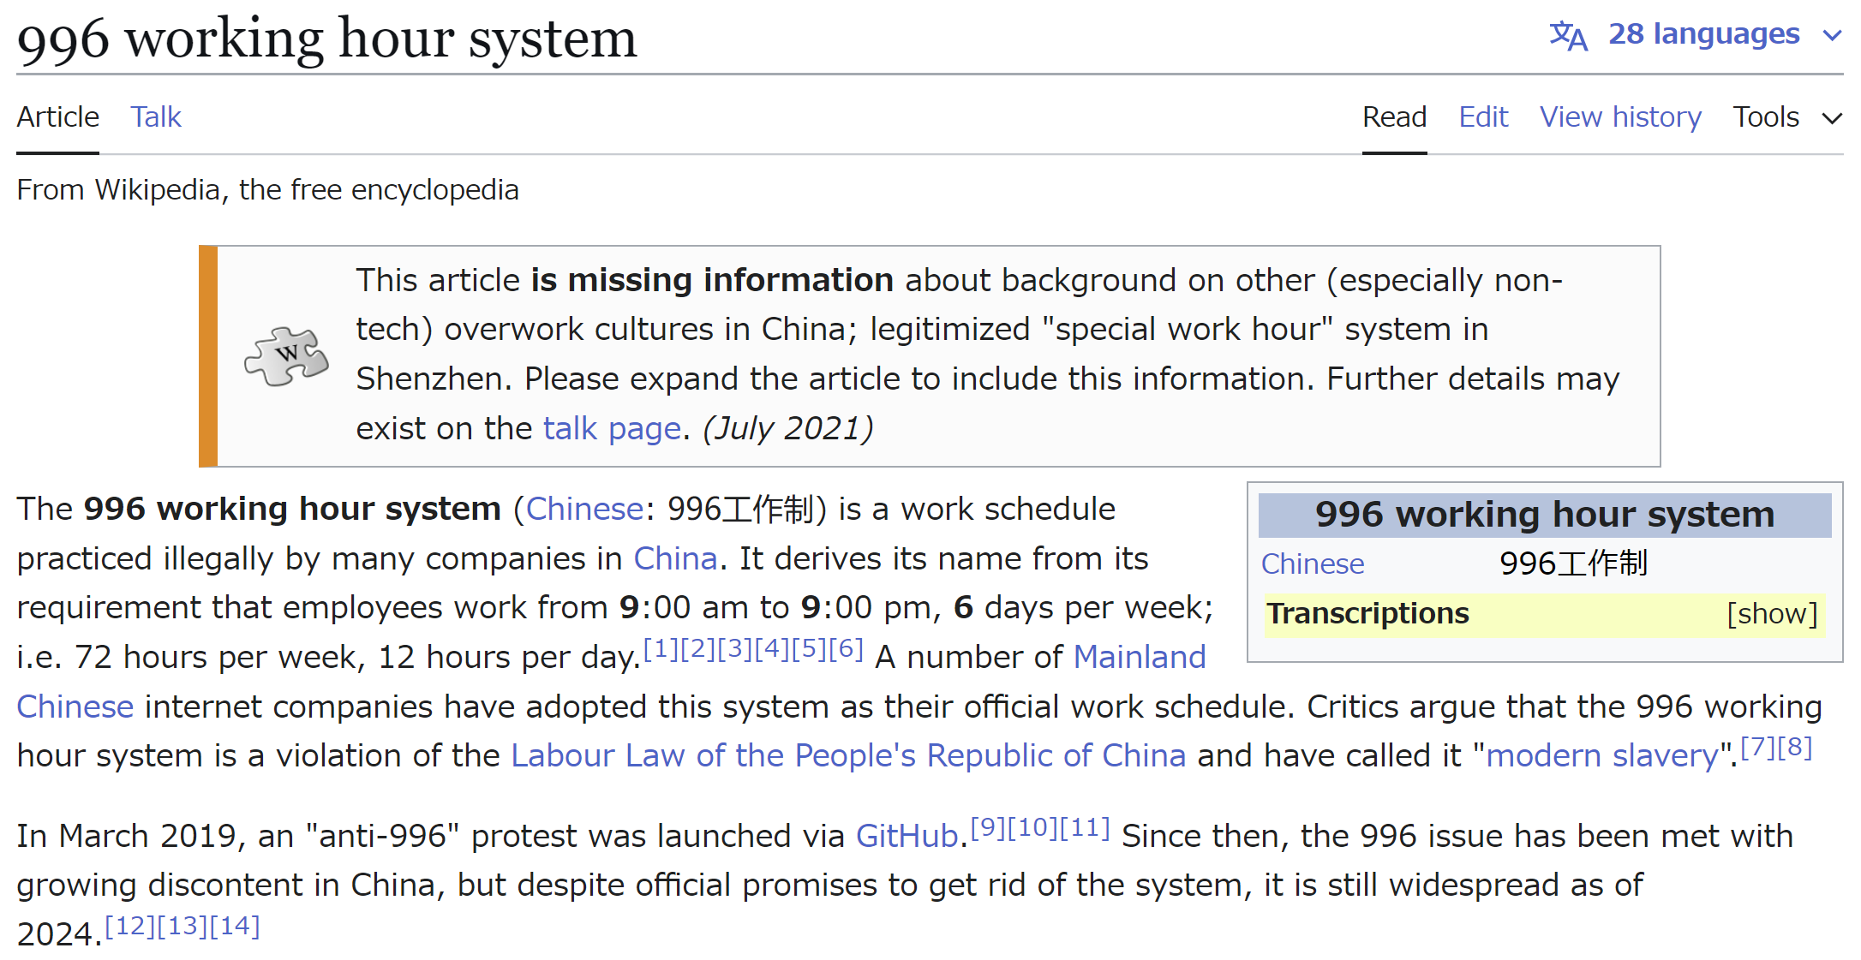This screenshot has width=1861, height=960.
Task: Click the language translation icon
Action: point(1568,36)
